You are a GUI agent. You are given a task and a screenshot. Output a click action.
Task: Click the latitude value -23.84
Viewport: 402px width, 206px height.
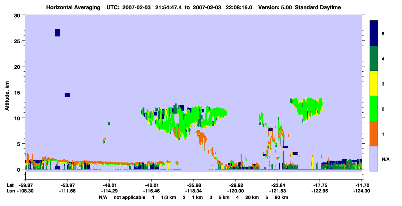pyautogui.click(x=278, y=185)
